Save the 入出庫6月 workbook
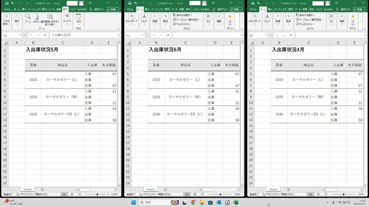369x207 pixels. pos(130,3)
